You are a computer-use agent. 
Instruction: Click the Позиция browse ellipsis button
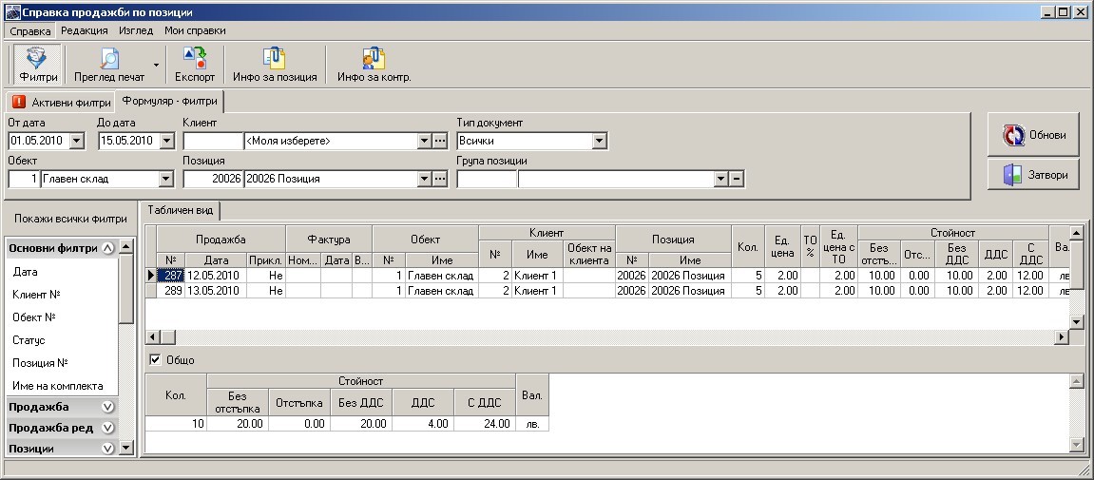[x=439, y=180]
